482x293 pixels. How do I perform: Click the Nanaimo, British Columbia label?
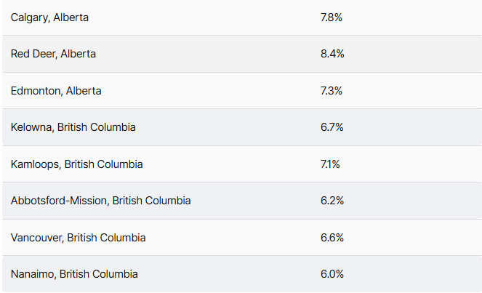click(x=74, y=274)
